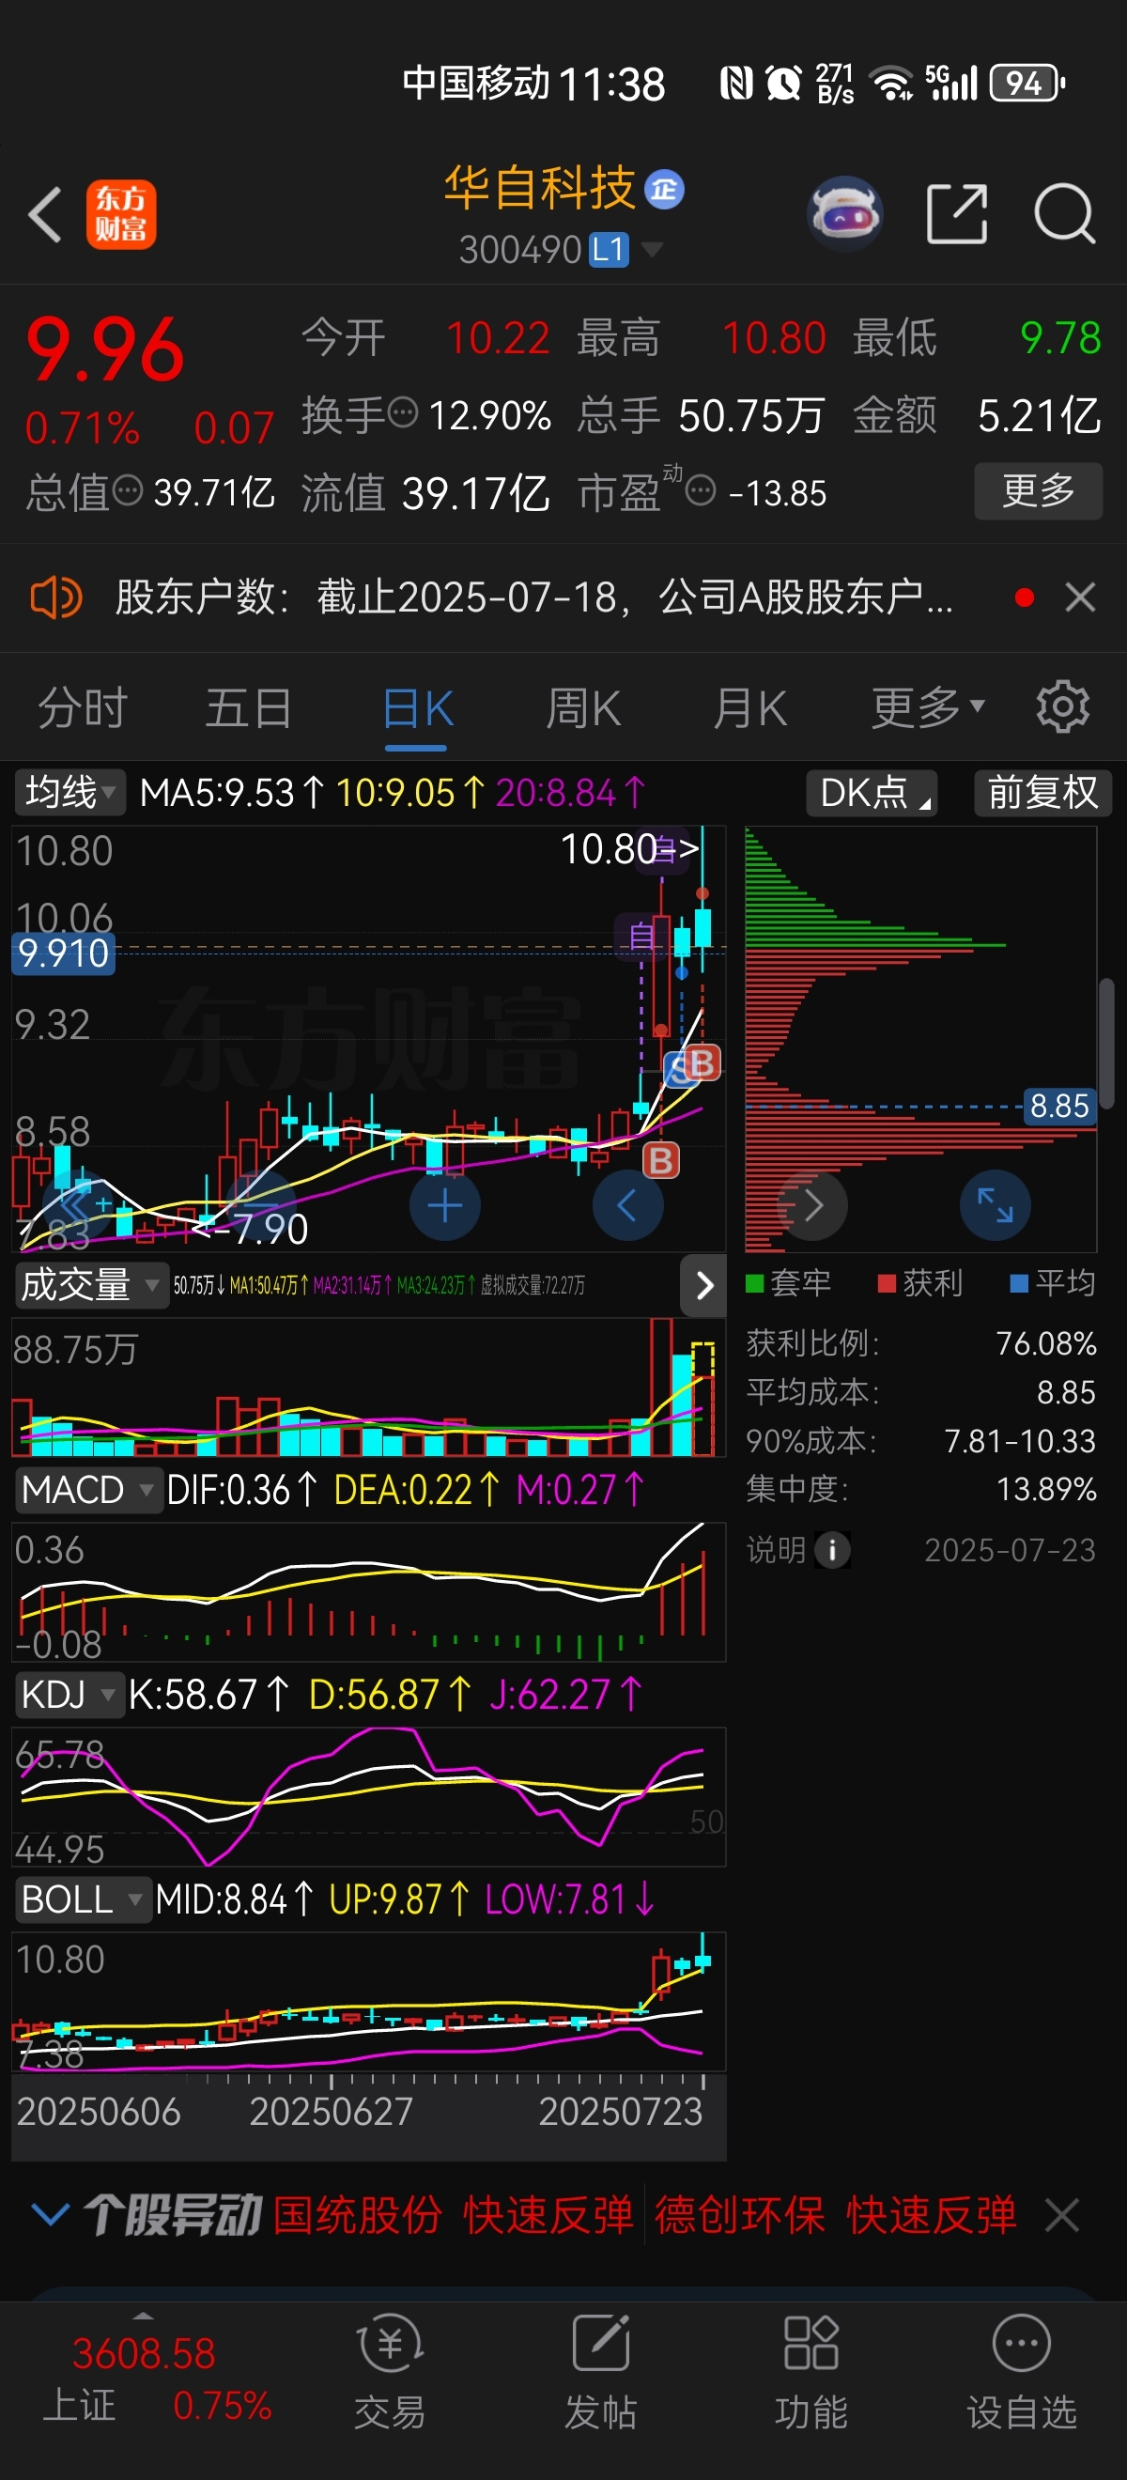The height and width of the screenshot is (2480, 1127).
Task: Tap the 说明 info icon
Action: pyautogui.click(x=831, y=1550)
